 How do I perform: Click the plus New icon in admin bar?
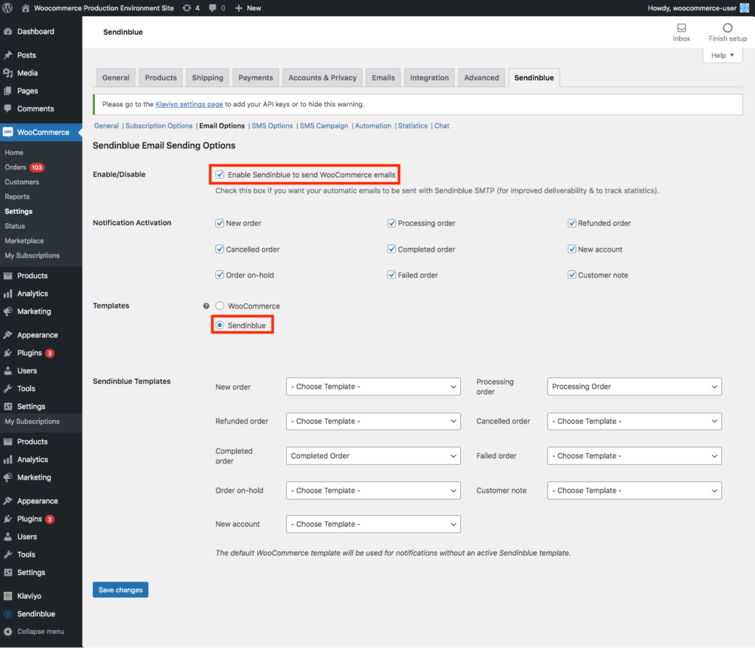tap(238, 7)
